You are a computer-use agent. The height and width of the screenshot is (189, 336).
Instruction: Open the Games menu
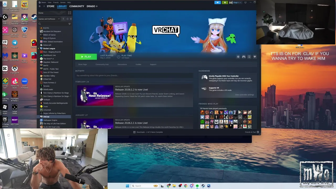(x=63, y=2)
